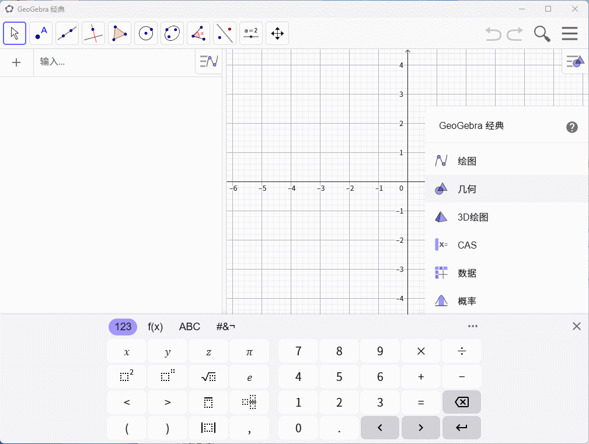Tap the less-than key
589x444 pixels.
click(127, 403)
